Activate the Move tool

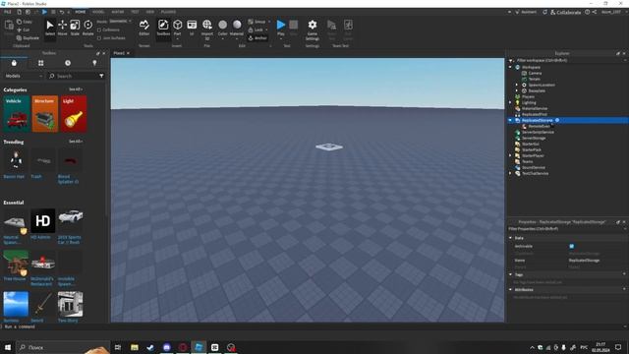62,28
